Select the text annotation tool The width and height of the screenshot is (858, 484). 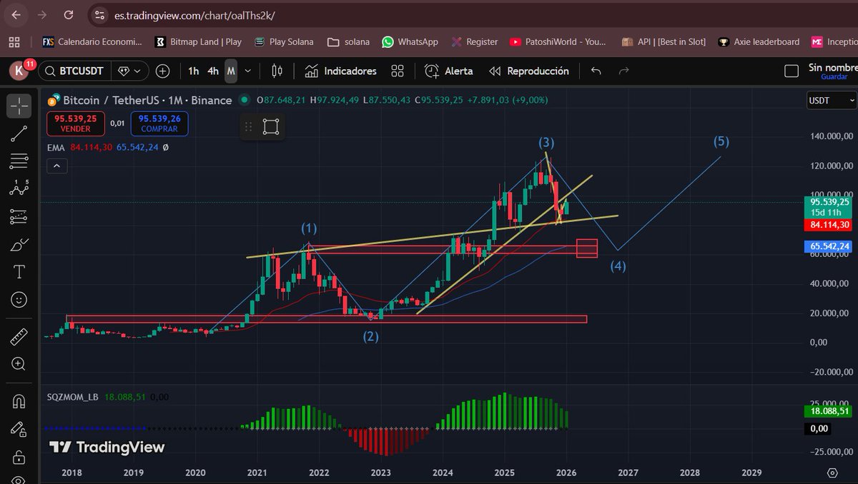[x=19, y=272]
